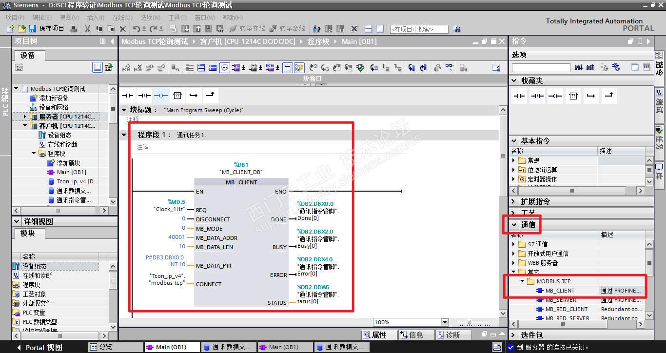Open the 在线(O) menu
Viewport: 666px width, 353px height.
122,17
